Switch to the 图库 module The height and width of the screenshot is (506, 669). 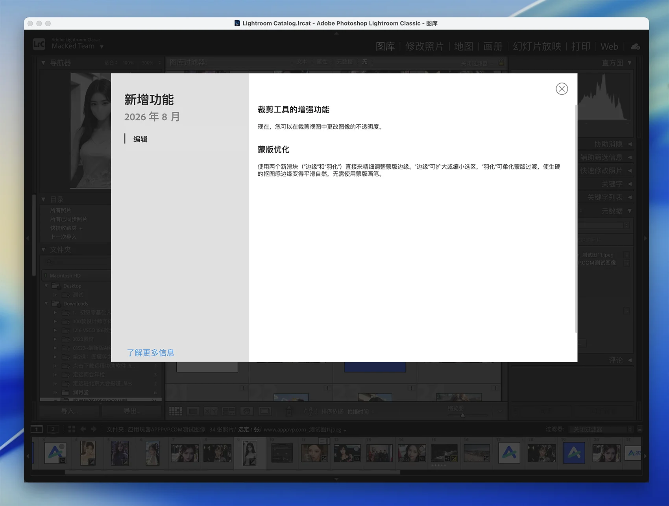(385, 46)
